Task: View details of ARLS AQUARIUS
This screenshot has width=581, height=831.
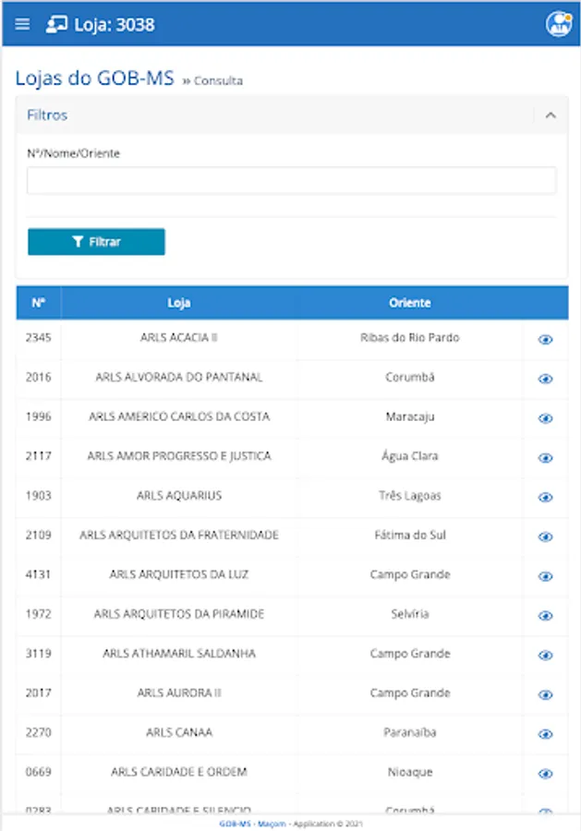Action: click(x=546, y=497)
